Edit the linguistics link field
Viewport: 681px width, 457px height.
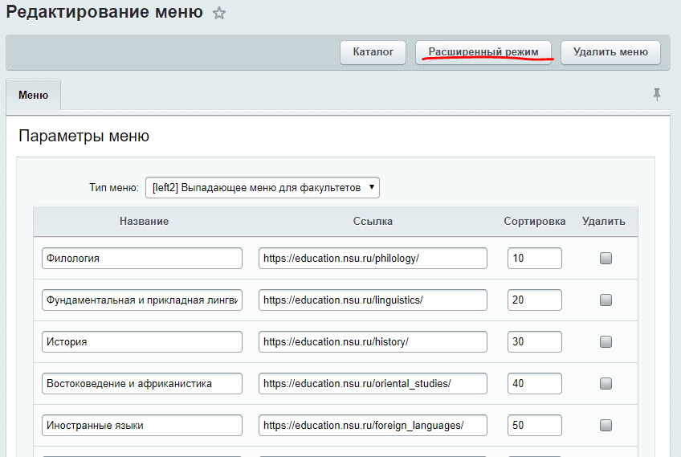click(x=373, y=300)
